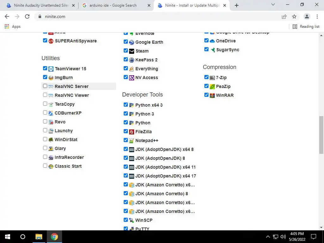
Task: Open the share this page icon
Action: coord(284,16)
